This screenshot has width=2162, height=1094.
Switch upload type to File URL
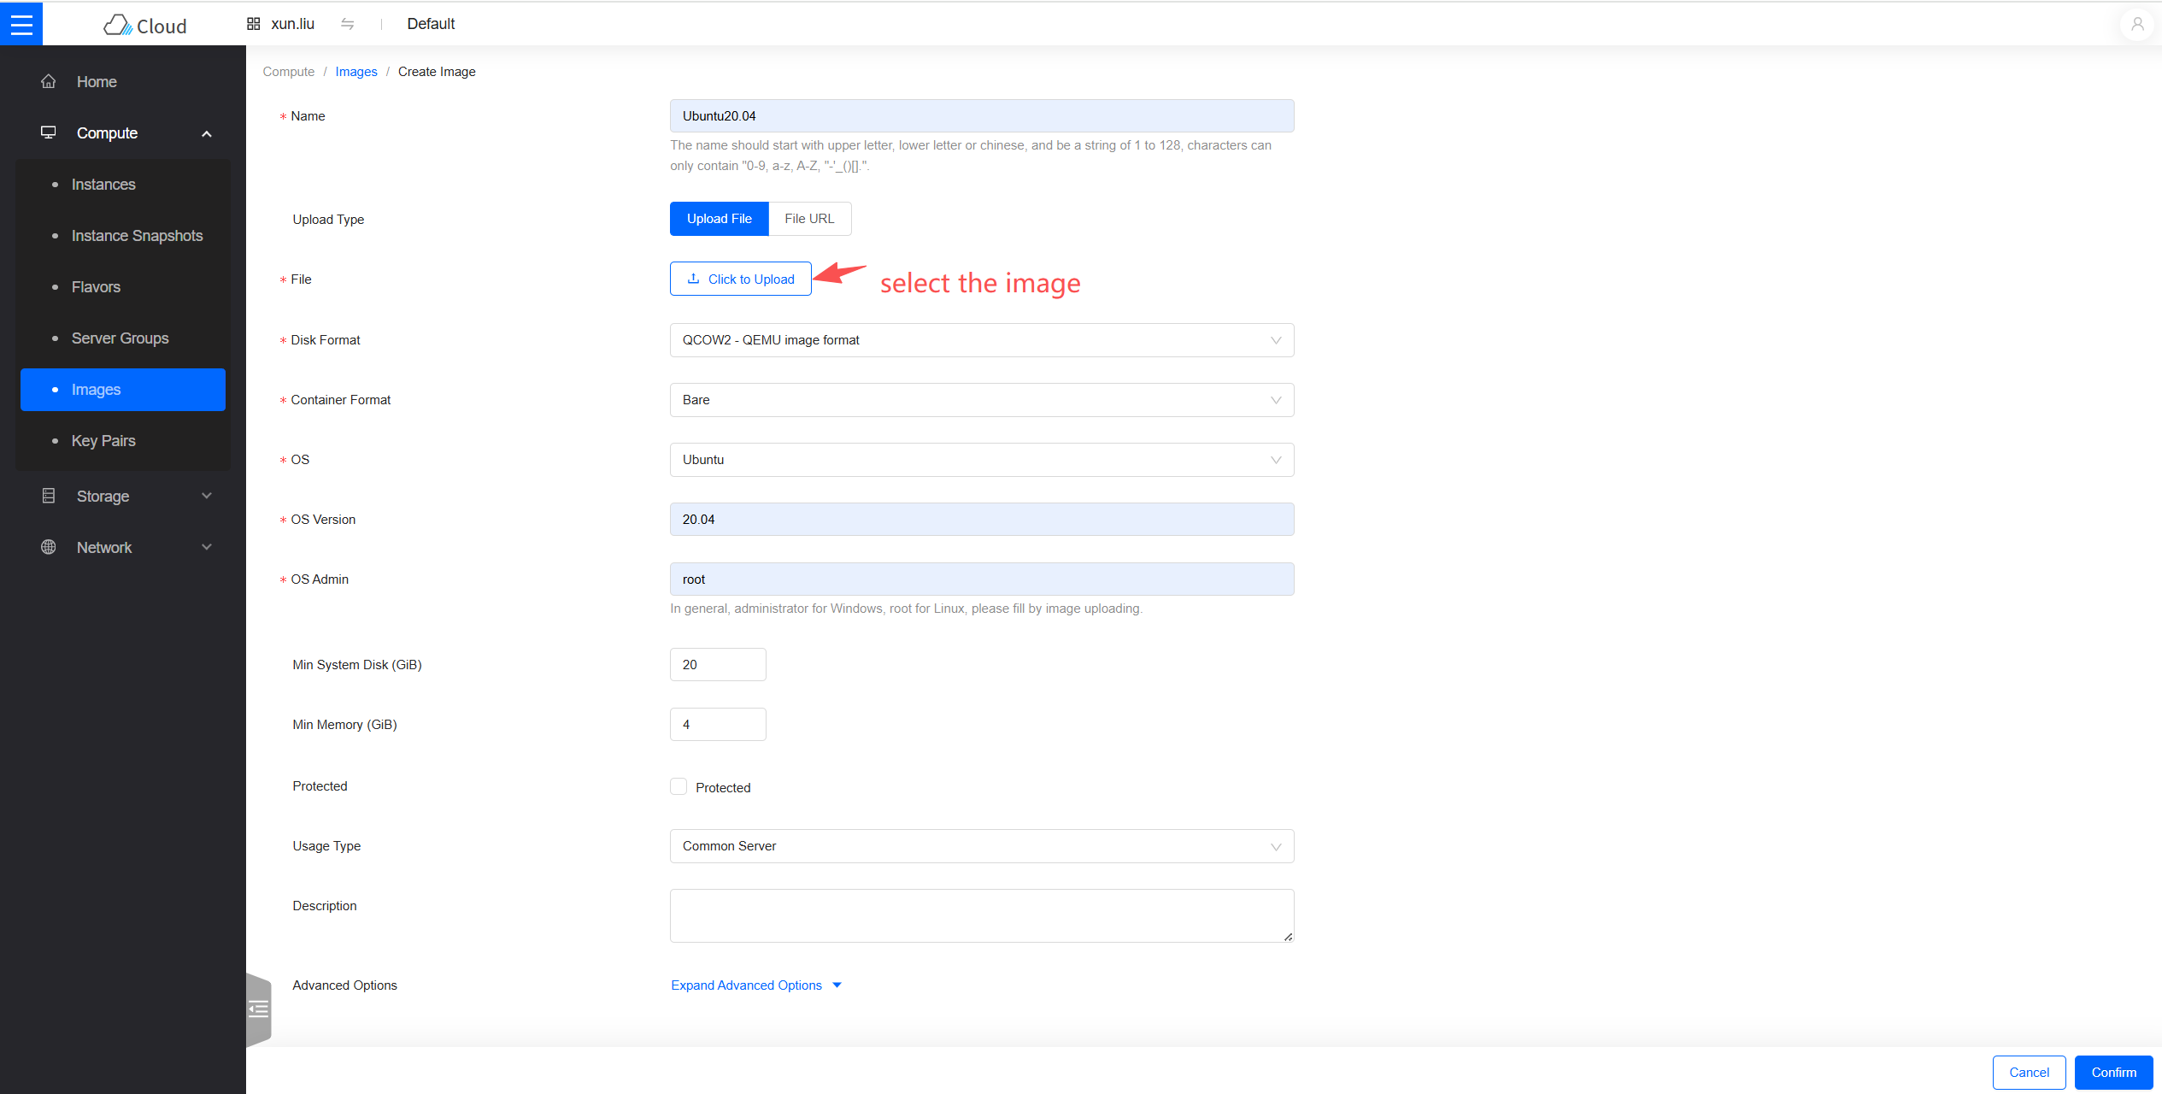pos(809,218)
